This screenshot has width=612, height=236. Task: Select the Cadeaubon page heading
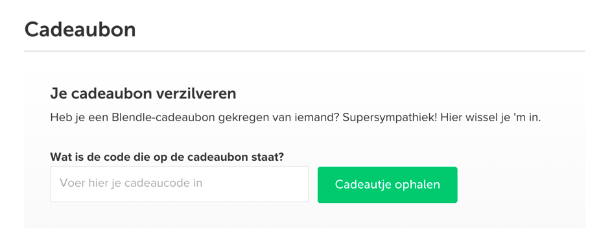click(x=80, y=30)
